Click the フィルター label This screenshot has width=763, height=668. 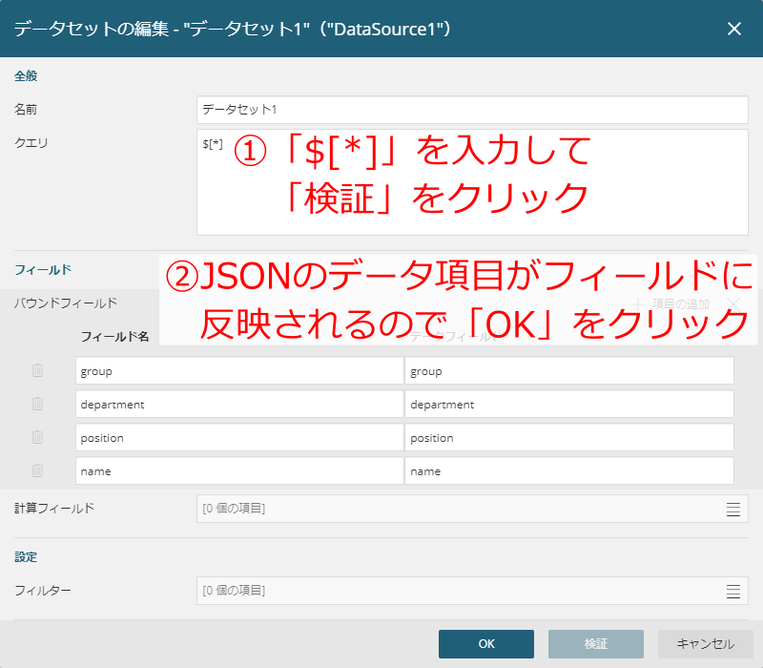tap(43, 591)
